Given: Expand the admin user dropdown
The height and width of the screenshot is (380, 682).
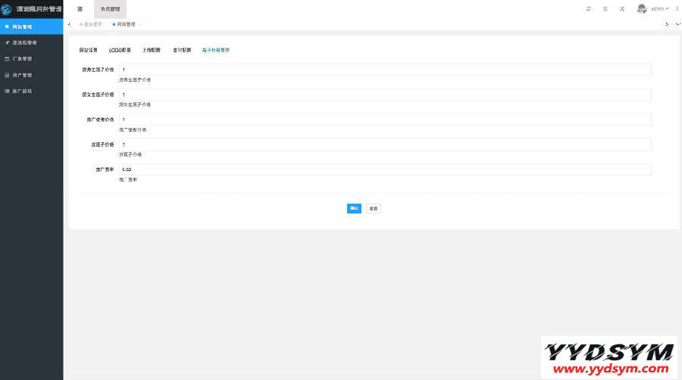Looking at the screenshot, I should (660, 8).
